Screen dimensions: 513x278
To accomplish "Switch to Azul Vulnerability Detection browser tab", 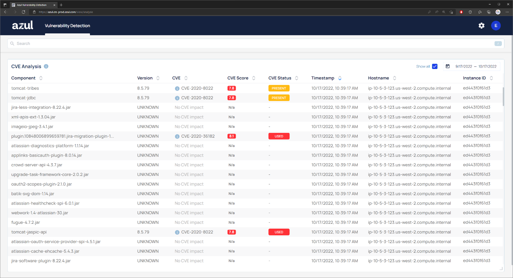I will point(32,4).
